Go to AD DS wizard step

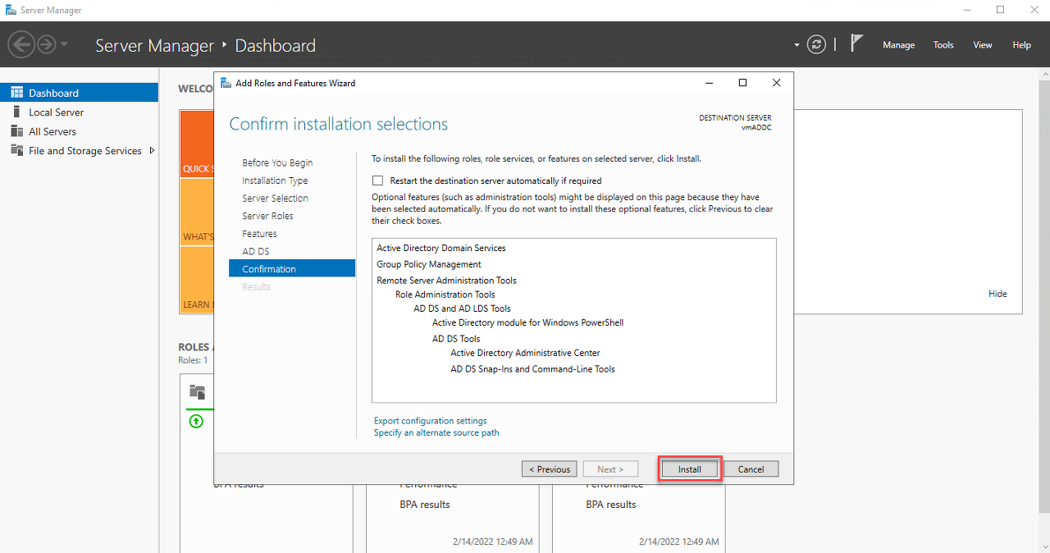(x=256, y=251)
